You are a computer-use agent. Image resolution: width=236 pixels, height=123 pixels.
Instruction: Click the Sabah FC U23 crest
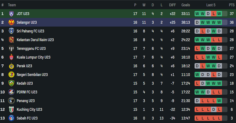11,118
